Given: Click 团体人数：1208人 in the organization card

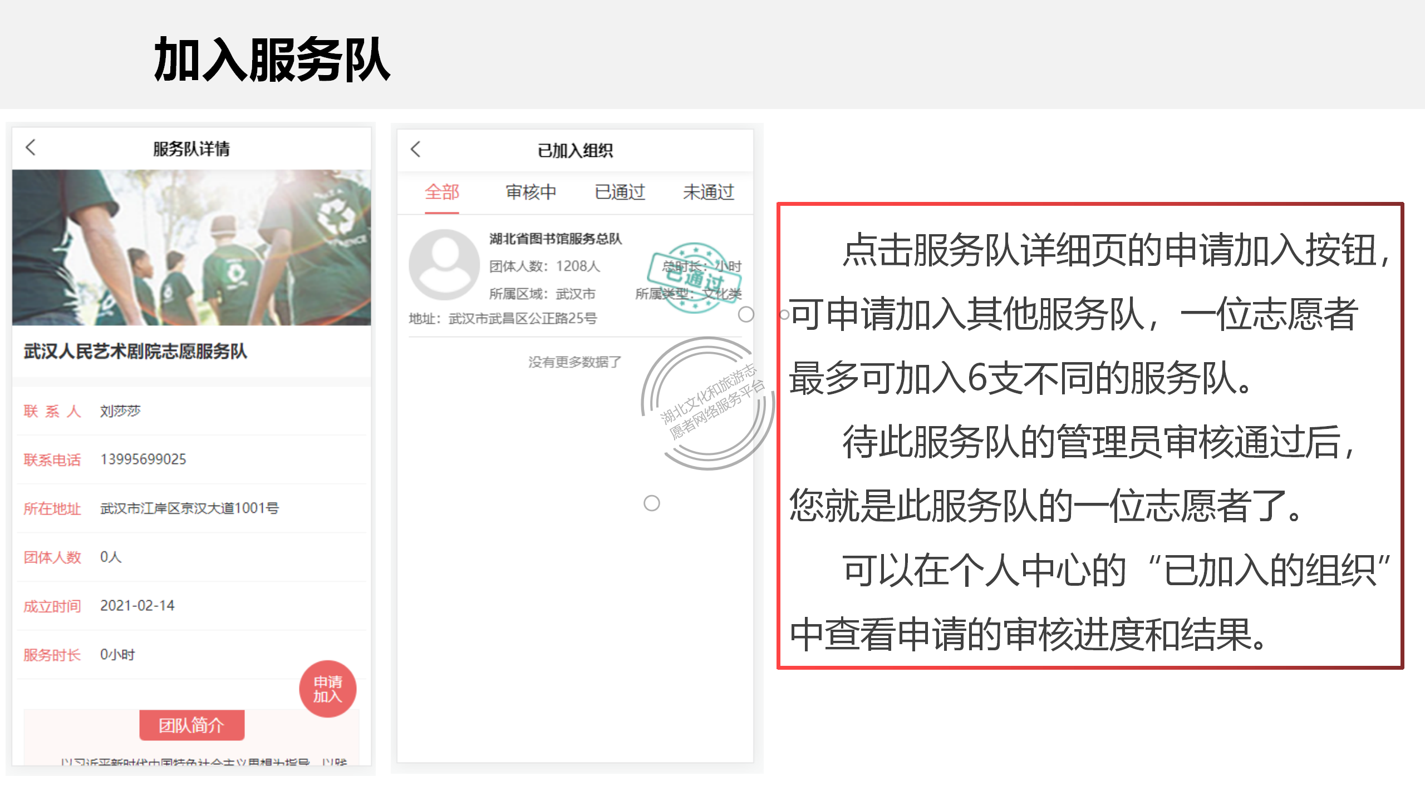Looking at the screenshot, I should (544, 266).
